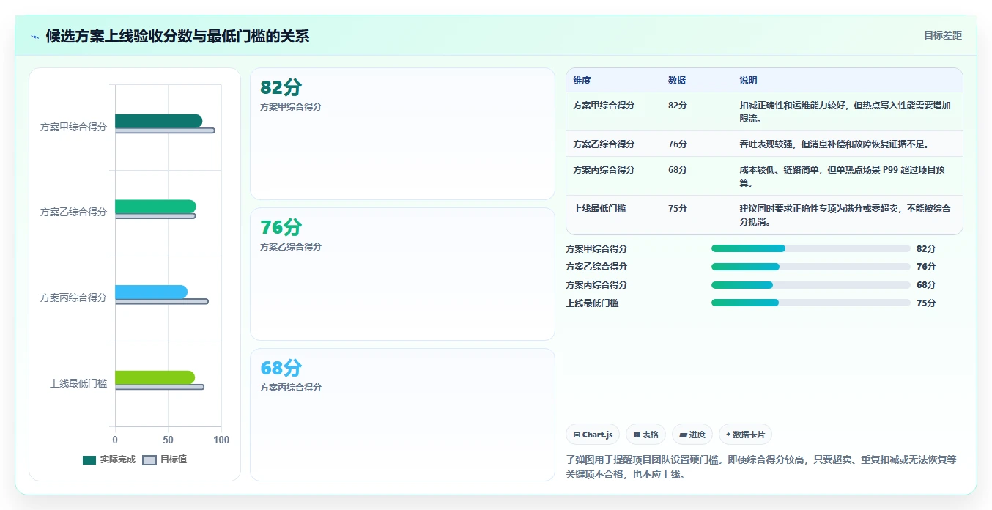Click the 75分 value in the table
992x510 pixels.
(678, 209)
